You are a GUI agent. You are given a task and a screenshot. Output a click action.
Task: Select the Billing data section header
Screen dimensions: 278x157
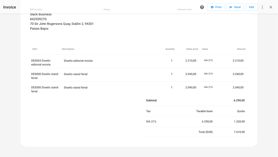click(x=36, y=10)
